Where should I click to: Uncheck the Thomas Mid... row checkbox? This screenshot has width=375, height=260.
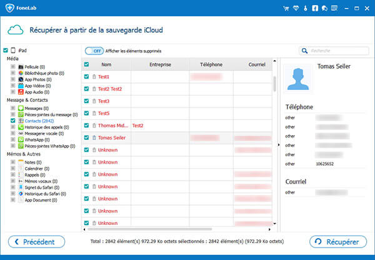tap(87, 126)
